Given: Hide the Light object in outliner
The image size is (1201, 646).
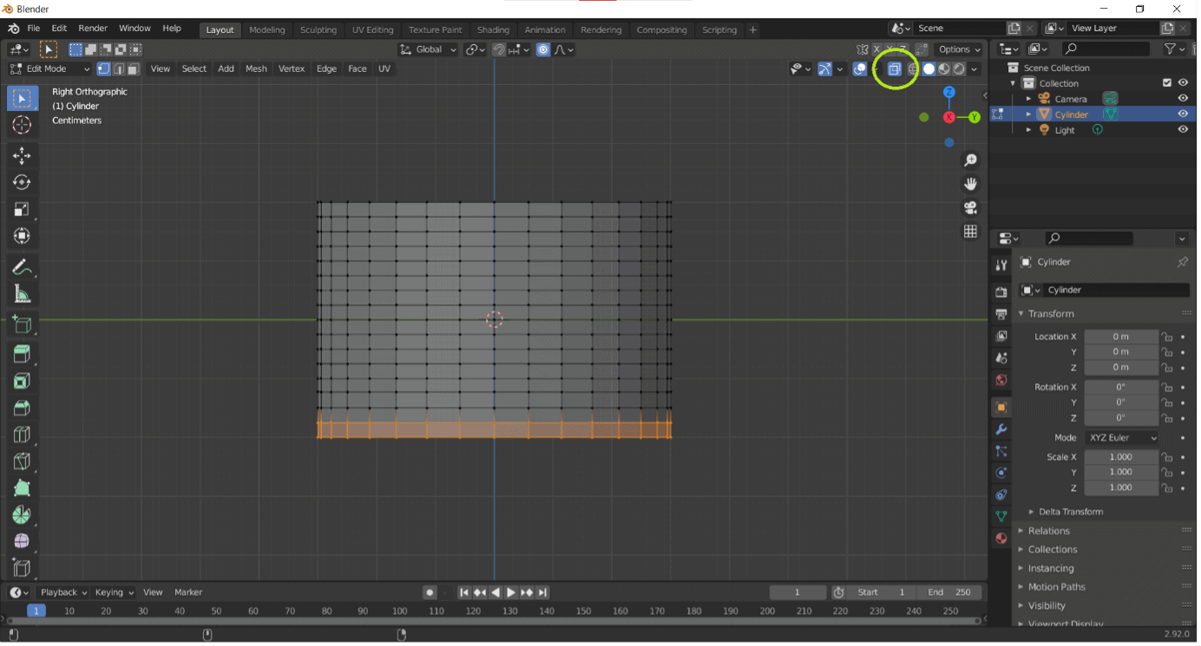Looking at the screenshot, I should [1182, 130].
